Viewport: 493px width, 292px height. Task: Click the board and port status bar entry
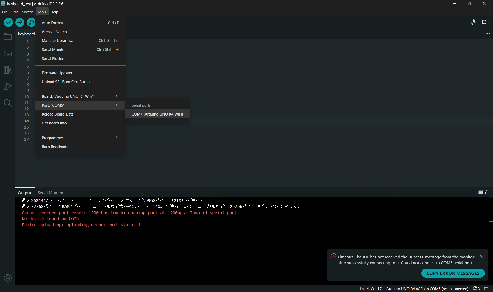pos(427,289)
